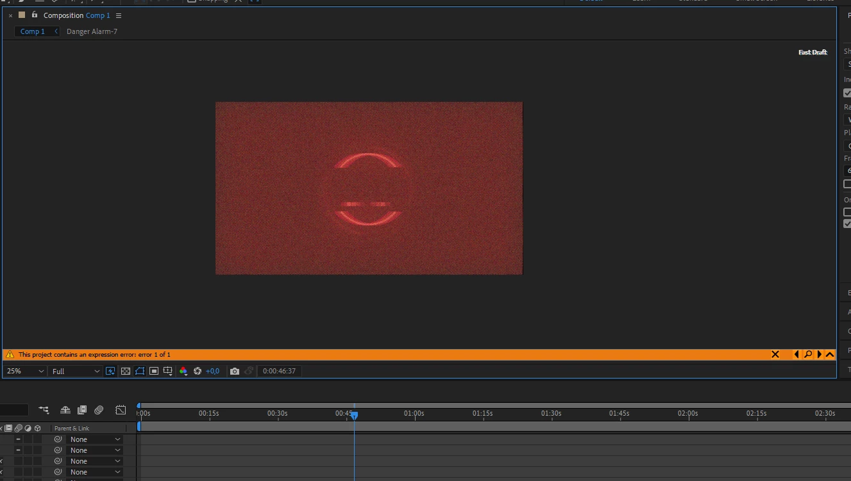Click second layer's parent pick whip
Image resolution: width=851 pixels, height=481 pixels.
pos(58,450)
